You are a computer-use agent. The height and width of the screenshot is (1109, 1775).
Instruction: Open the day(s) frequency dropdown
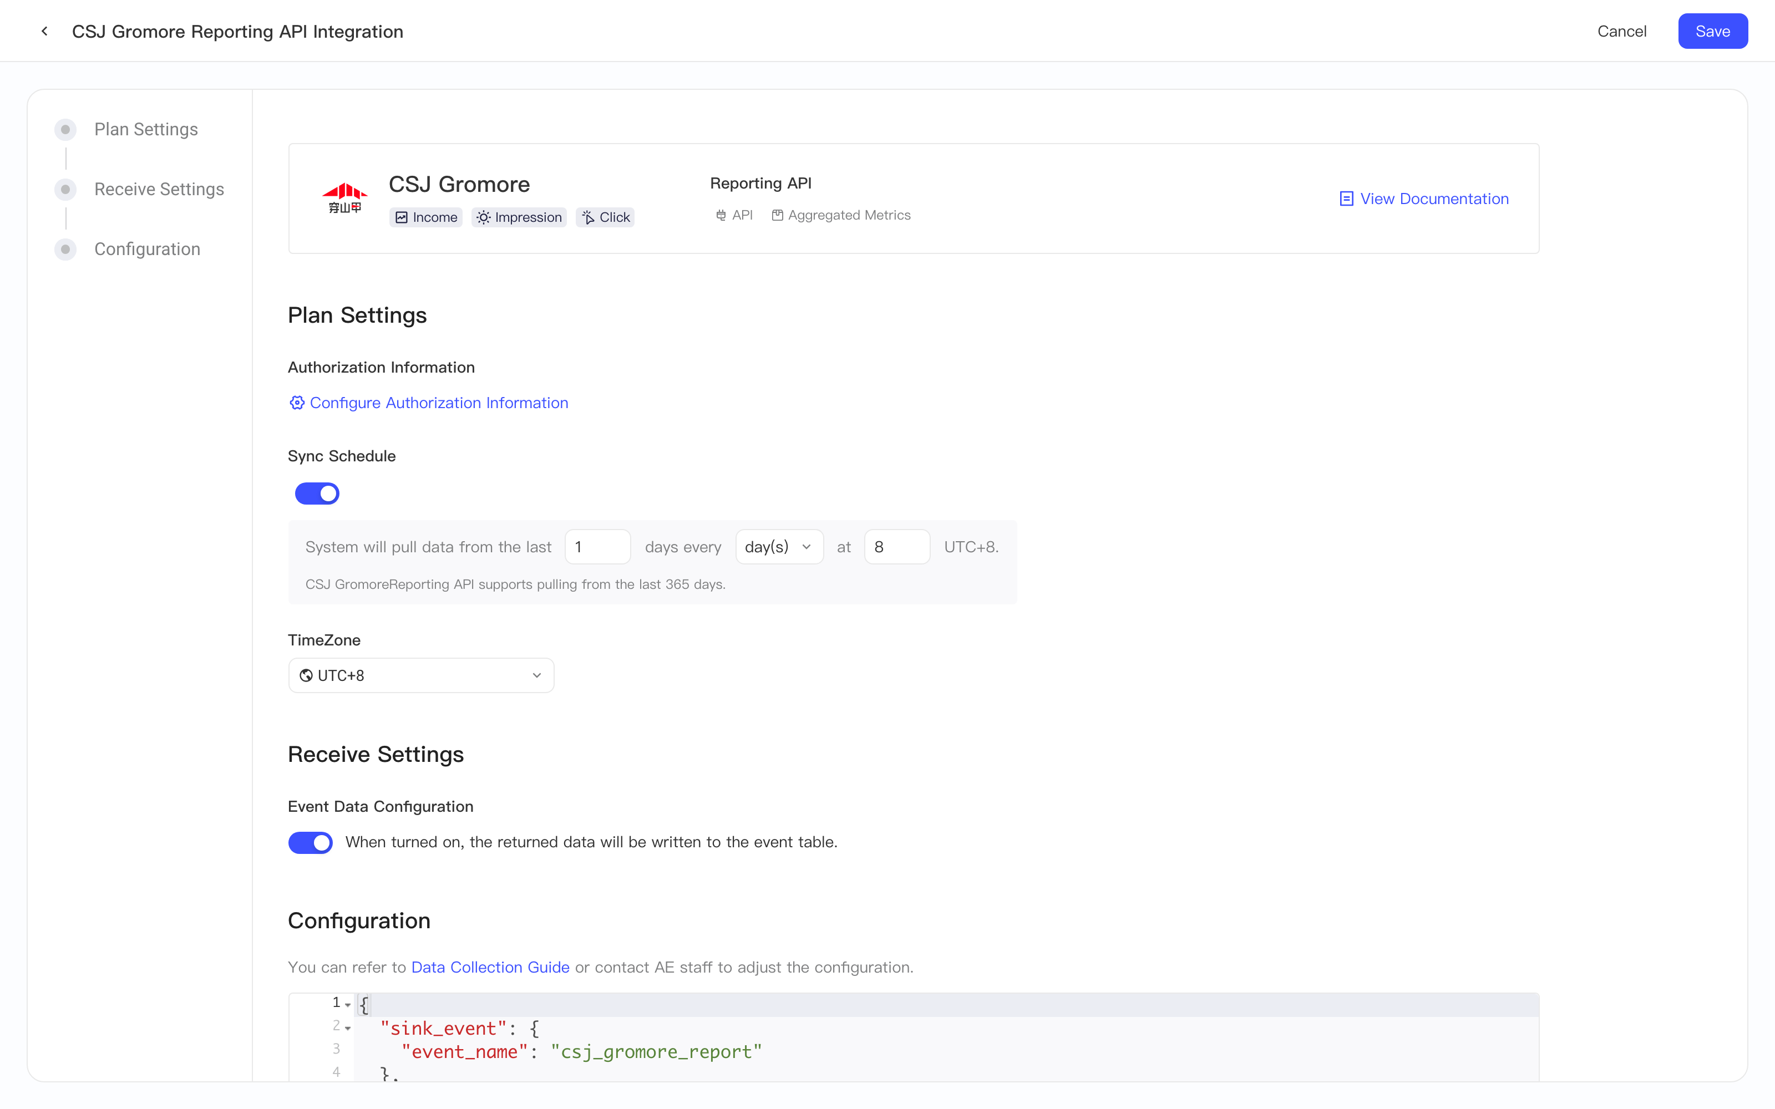point(779,546)
